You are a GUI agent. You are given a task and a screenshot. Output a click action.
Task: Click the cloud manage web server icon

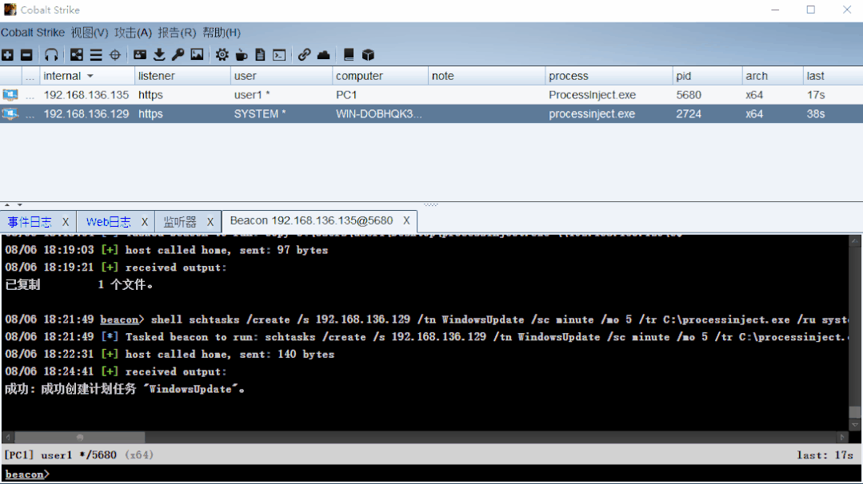pyautogui.click(x=324, y=55)
